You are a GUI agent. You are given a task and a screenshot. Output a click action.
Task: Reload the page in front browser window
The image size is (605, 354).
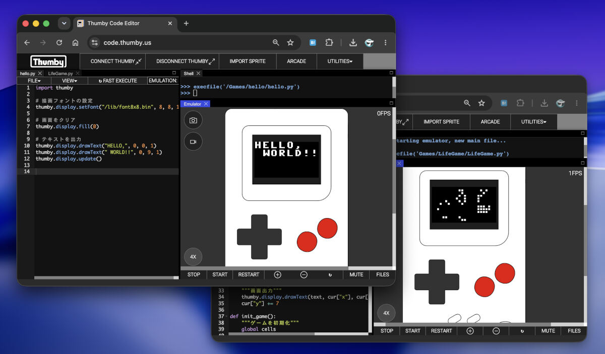[x=59, y=43]
